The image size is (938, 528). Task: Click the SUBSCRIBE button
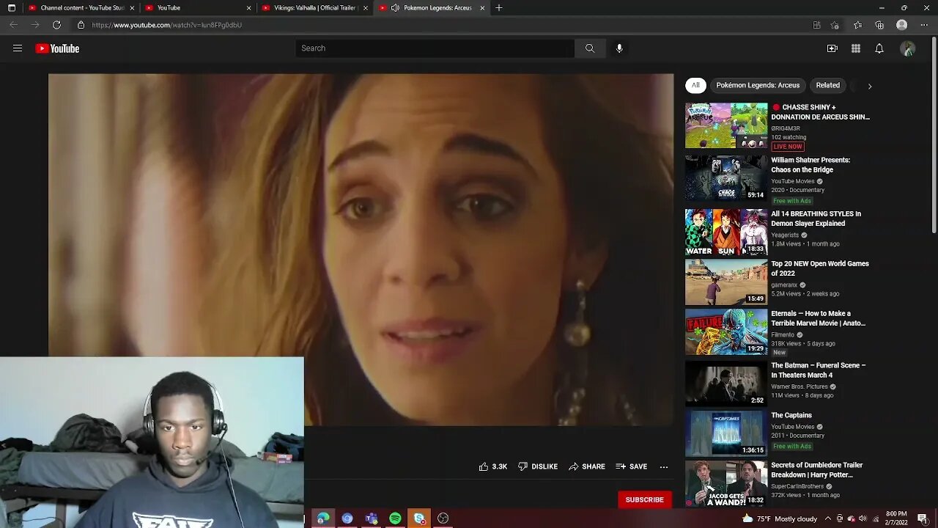coord(644,499)
